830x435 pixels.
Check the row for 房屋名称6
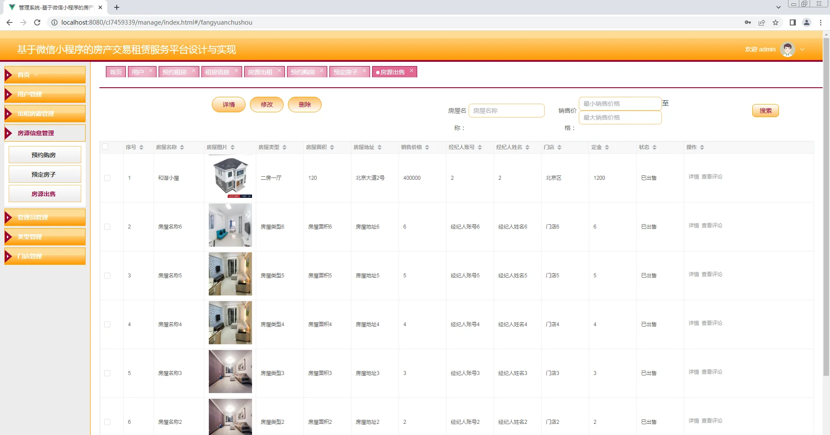(108, 226)
